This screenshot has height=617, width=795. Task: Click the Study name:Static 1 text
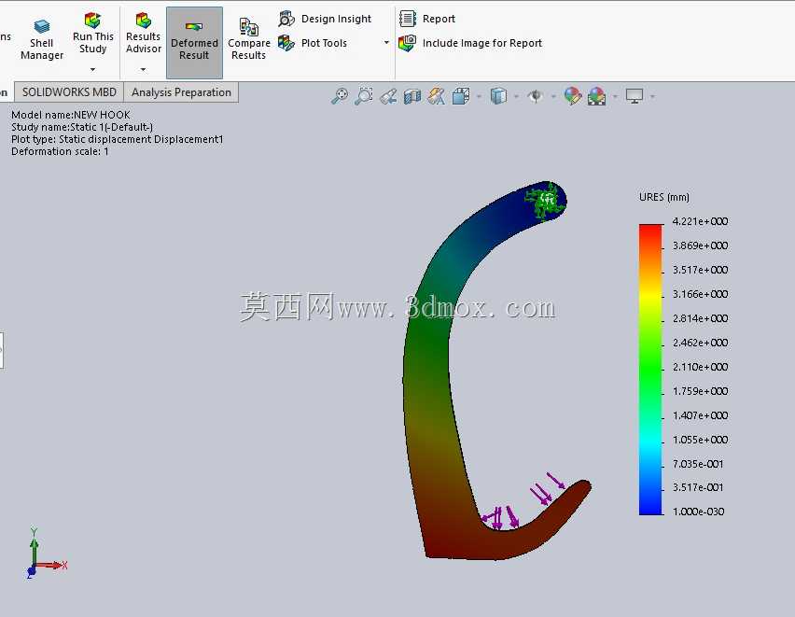(82, 127)
